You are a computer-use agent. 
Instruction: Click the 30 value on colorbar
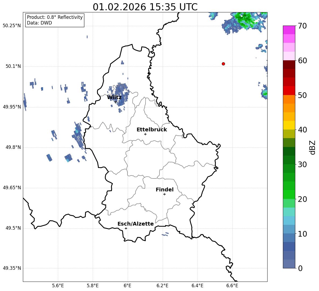point(302,164)
